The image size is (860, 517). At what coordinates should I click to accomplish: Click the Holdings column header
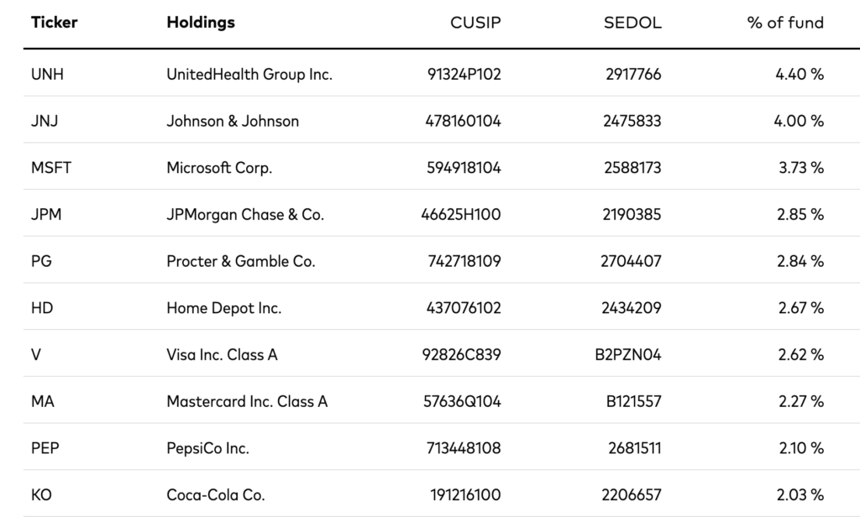pyautogui.click(x=201, y=23)
